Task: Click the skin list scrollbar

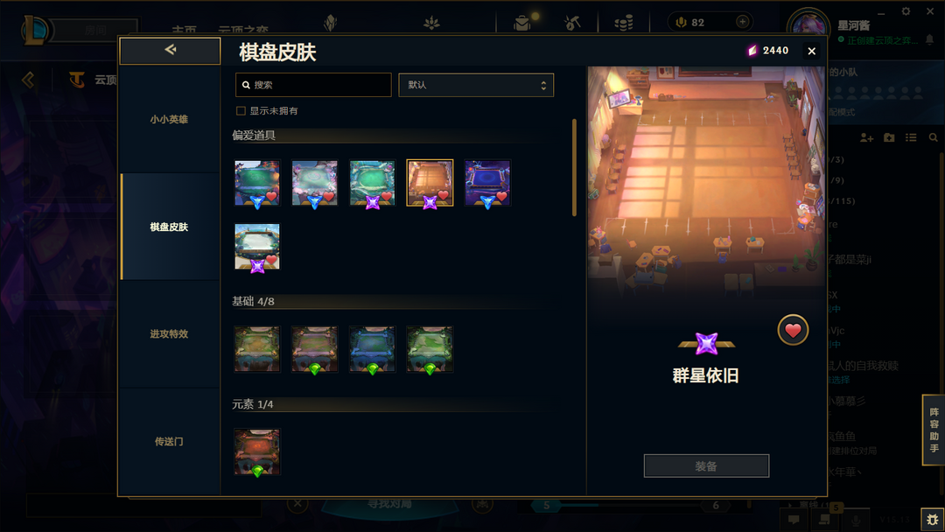Action: tap(574, 167)
